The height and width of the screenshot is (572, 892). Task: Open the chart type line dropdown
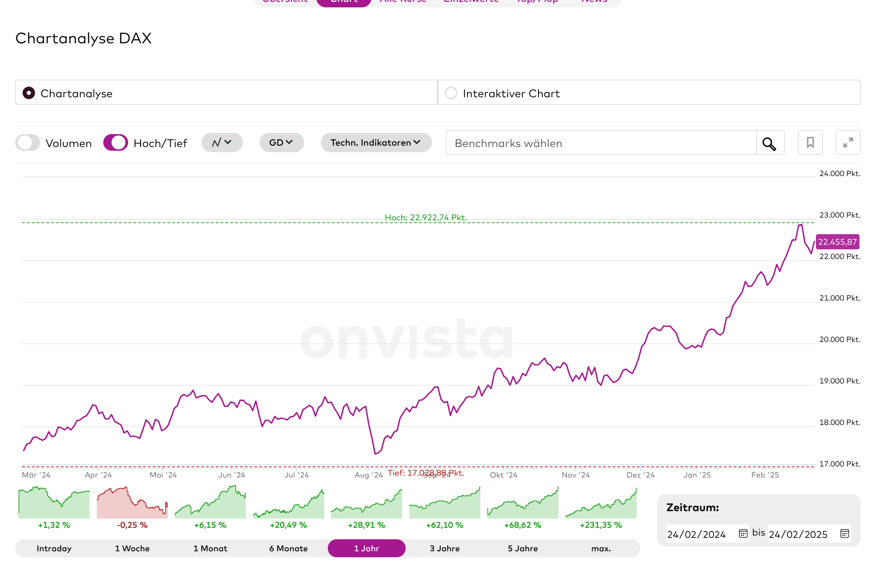point(222,143)
